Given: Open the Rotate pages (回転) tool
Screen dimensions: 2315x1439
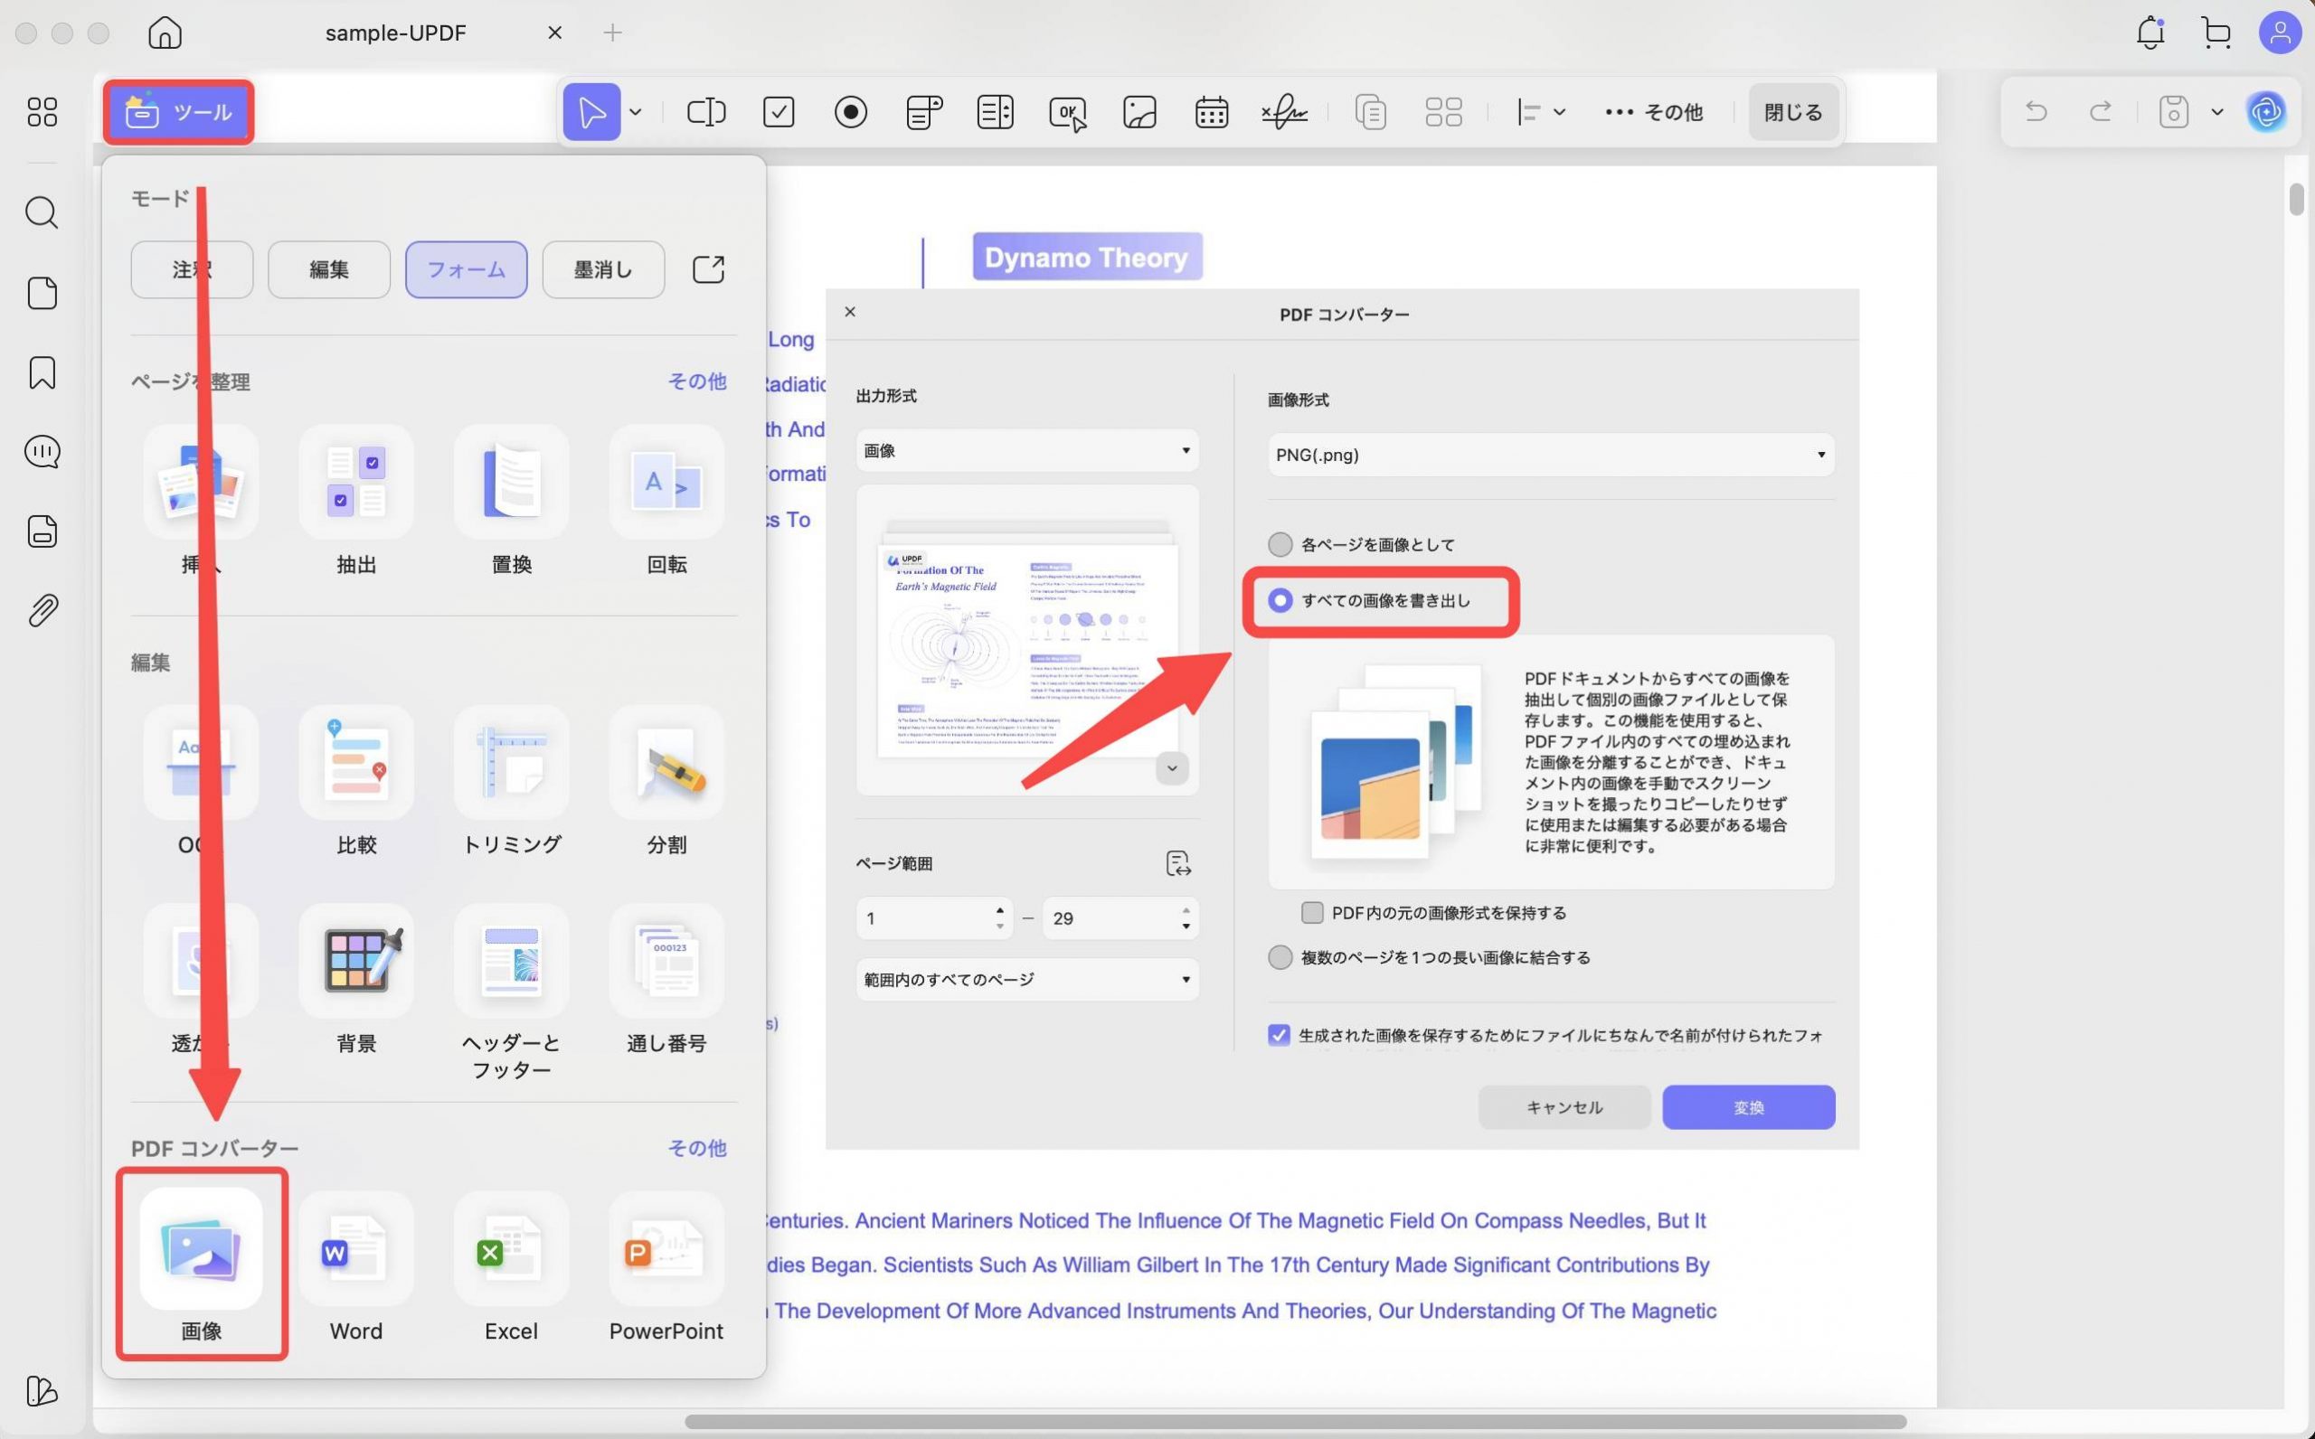Looking at the screenshot, I should tap(666, 484).
